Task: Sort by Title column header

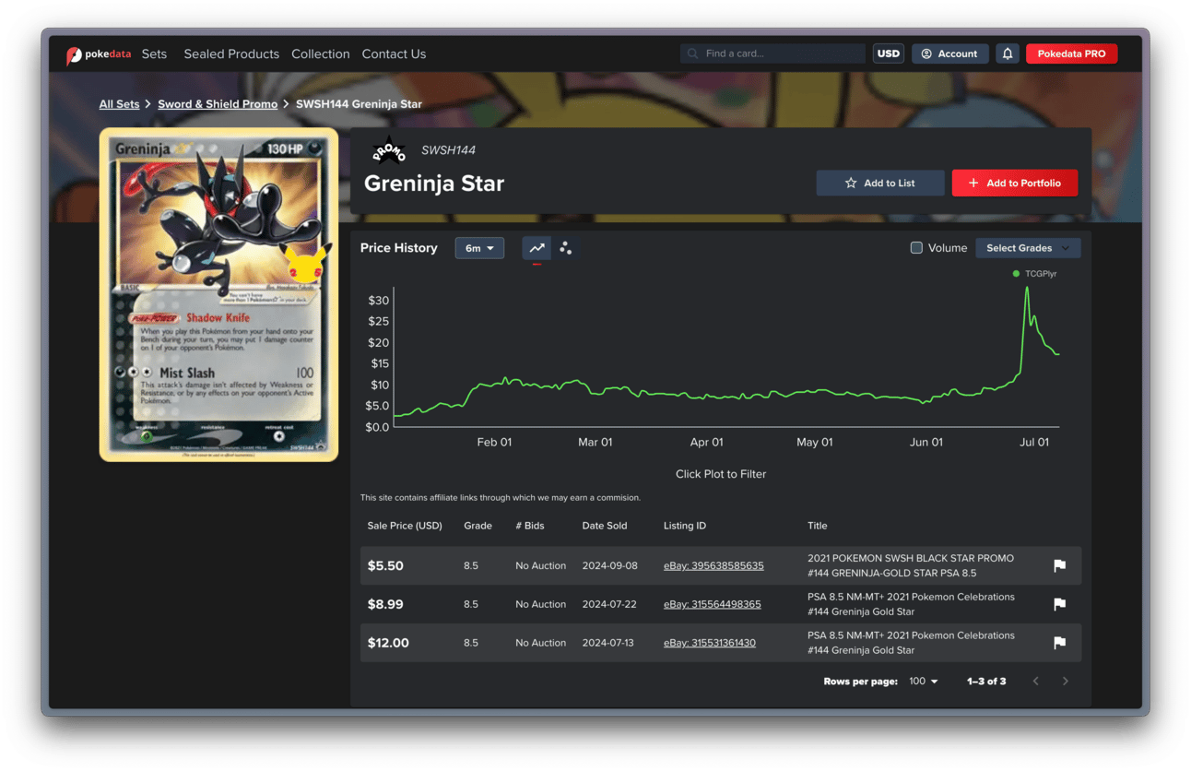Action: [x=818, y=526]
